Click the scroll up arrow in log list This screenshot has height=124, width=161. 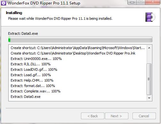pos(149,48)
